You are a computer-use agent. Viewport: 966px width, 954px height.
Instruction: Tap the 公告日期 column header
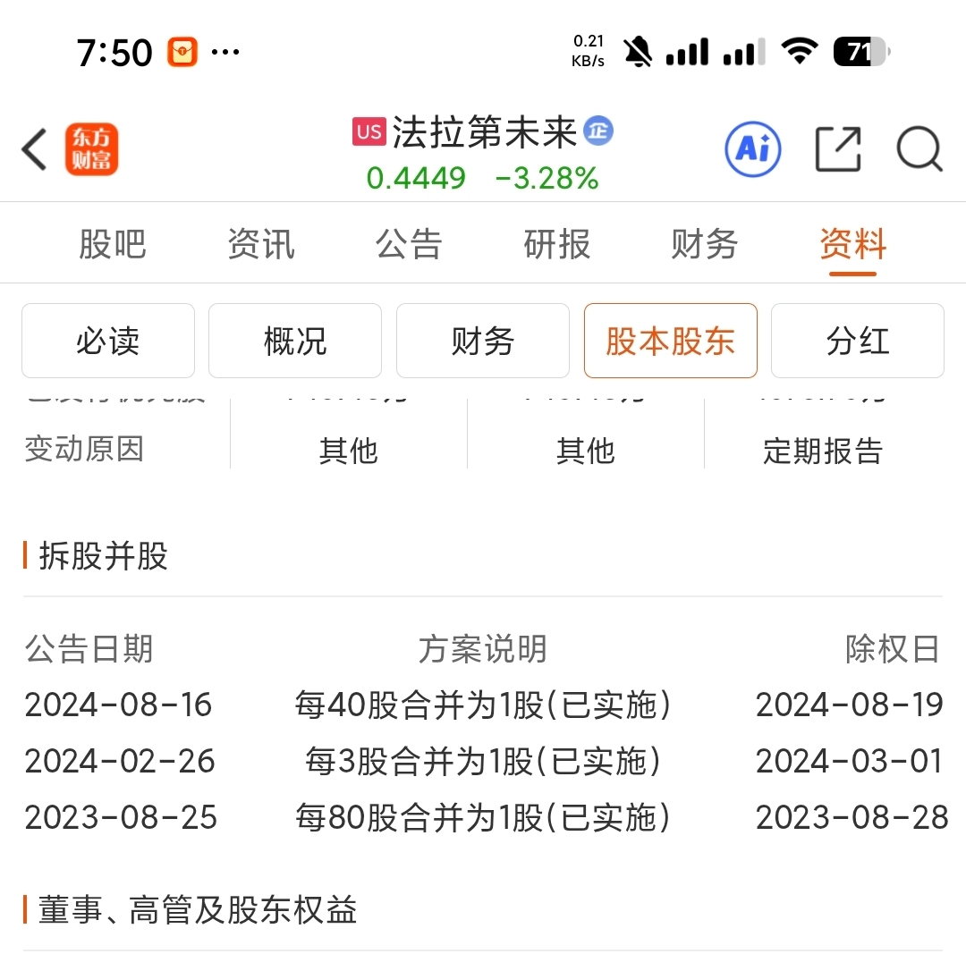click(89, 648)
